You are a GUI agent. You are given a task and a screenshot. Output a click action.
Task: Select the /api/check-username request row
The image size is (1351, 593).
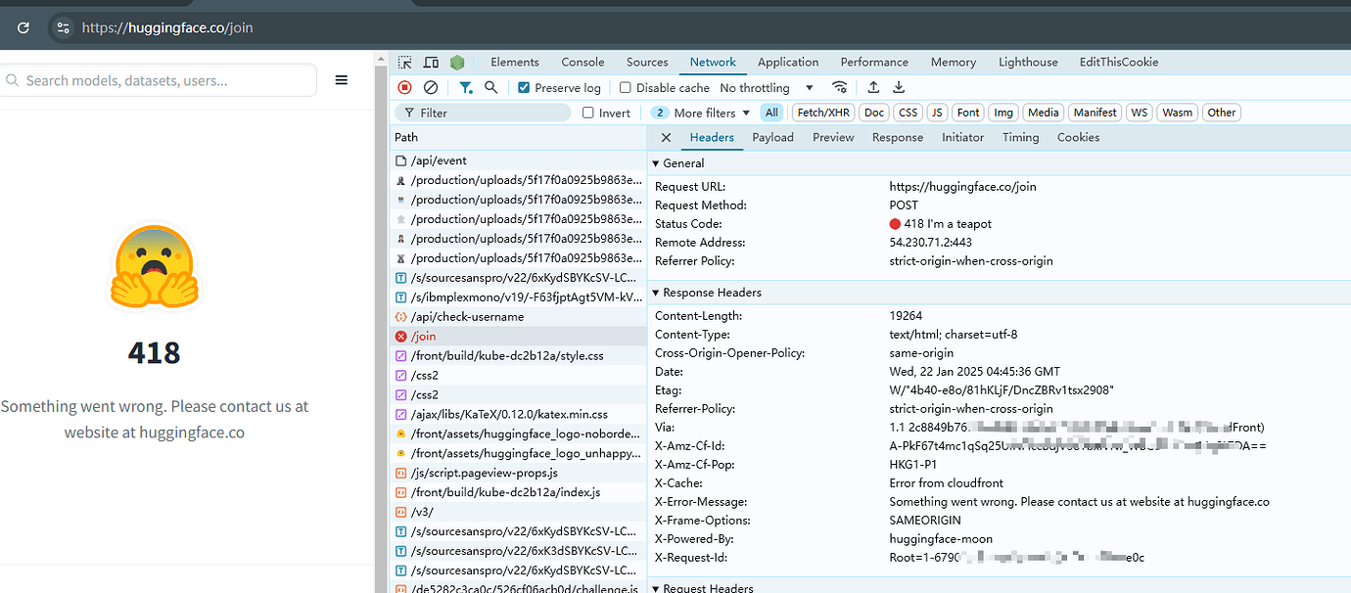519,317
